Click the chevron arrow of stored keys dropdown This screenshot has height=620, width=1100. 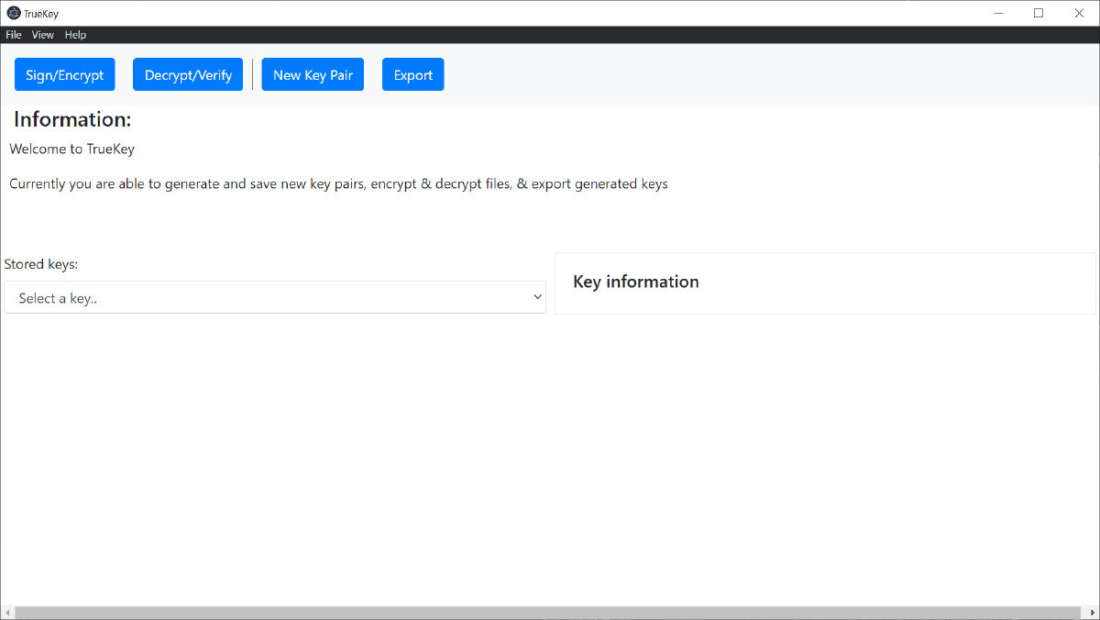pyautogui.click(x=537, y=298)
